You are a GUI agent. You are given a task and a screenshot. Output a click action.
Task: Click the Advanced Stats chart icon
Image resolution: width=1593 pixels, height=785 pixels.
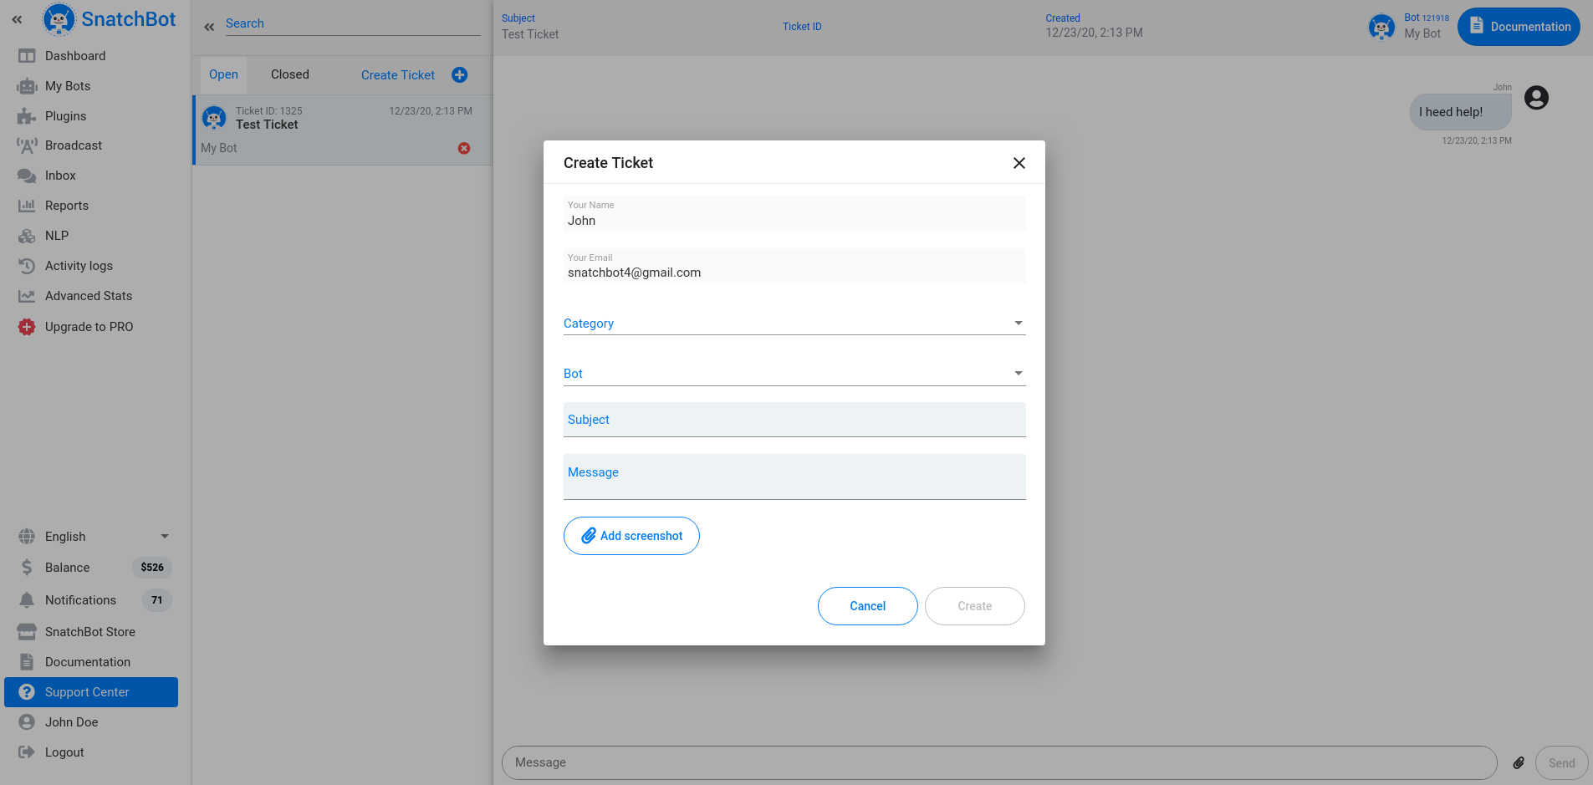coord(27,296)
